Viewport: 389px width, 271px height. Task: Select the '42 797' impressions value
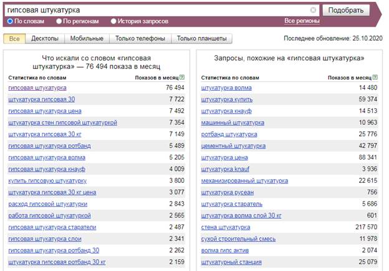[368, 145]
